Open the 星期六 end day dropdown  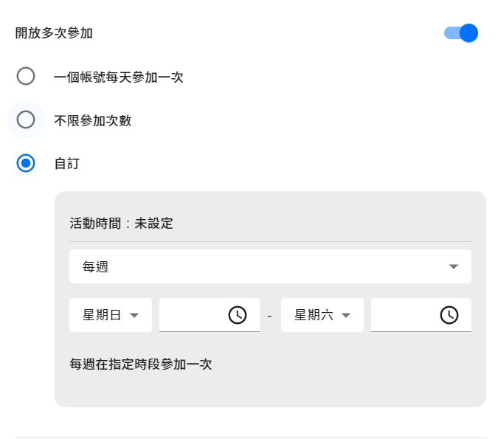click(322, 315)
